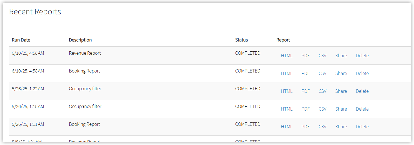Share the 6/10/25 Booking Report
This screenshot has height=145, width=414.
click(x=341, y=73)
